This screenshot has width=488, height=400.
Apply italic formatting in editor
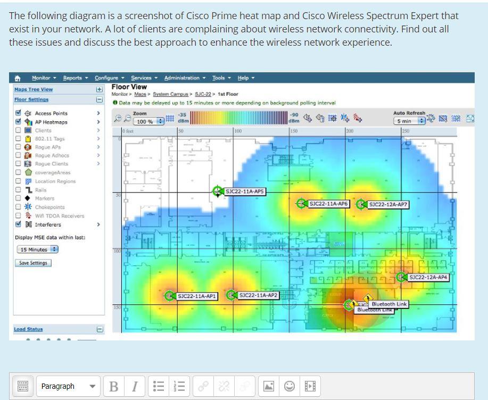(x=135, y=386)
